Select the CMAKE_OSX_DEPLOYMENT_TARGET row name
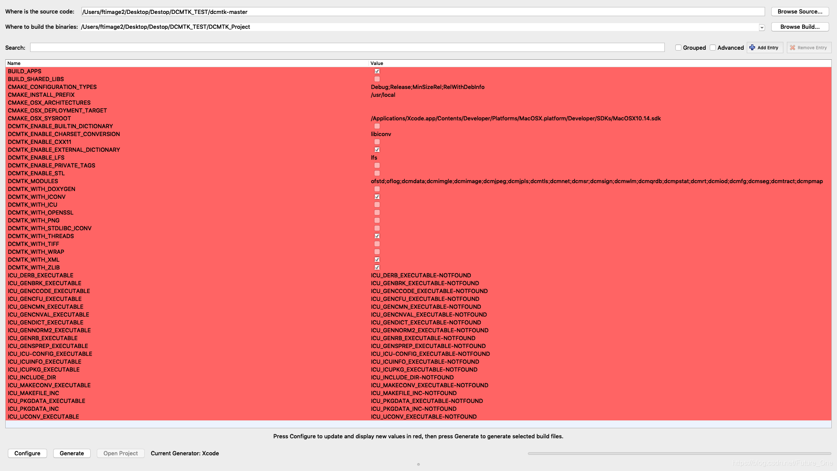 coord(57,110)
